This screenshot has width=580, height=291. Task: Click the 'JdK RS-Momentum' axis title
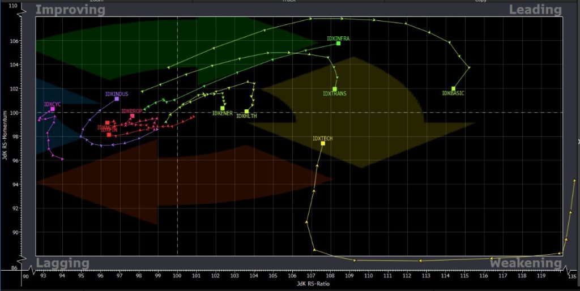(x=5, y=135)
